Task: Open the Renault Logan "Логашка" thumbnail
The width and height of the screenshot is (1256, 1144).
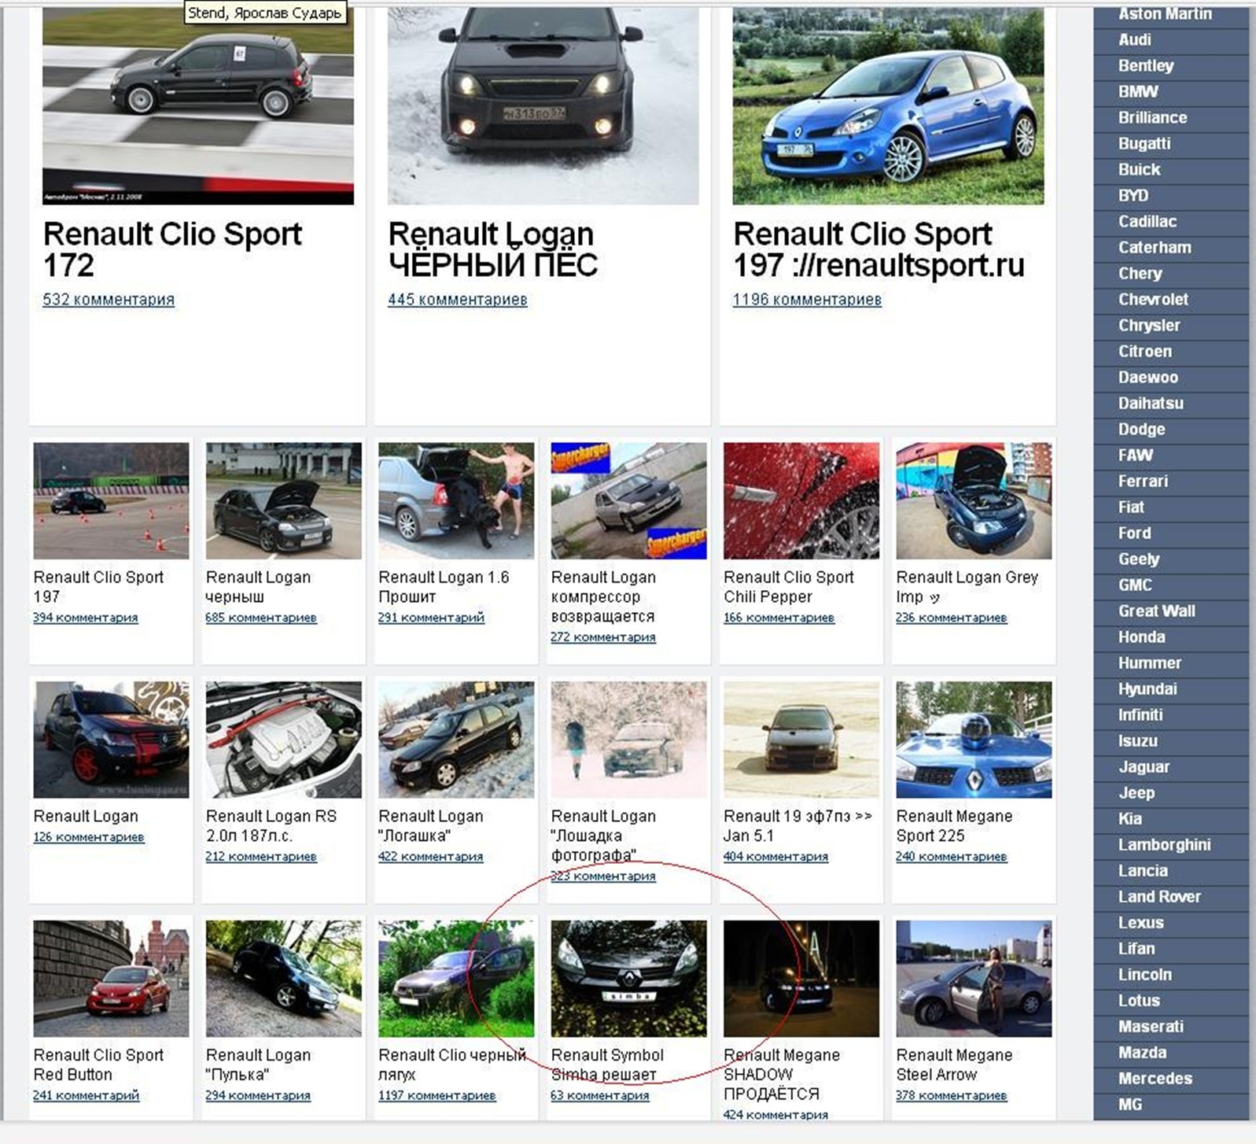Action: click(x=456, y=740)
